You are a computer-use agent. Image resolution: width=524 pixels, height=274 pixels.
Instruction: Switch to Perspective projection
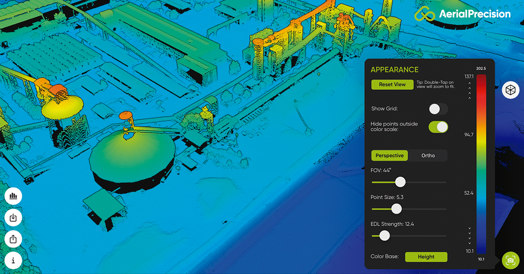point(390,156)
